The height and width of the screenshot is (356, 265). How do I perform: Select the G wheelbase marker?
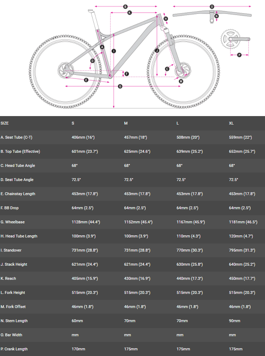(x=120, y=86)
